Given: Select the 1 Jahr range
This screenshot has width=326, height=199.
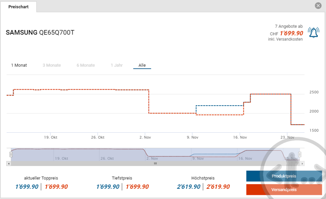Looking at the screenshot, I should (x=117, y=65).
